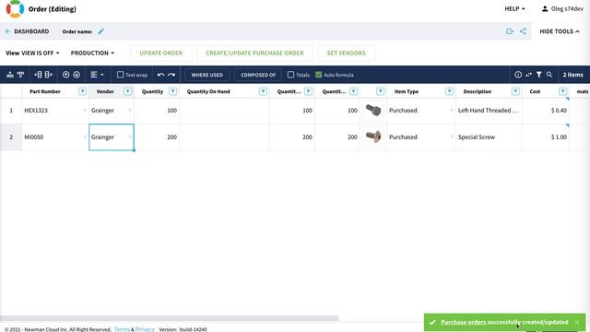Click the horizontal scrollbar
Viewport: 590px width, 332px height.
(x=170, y=318)
